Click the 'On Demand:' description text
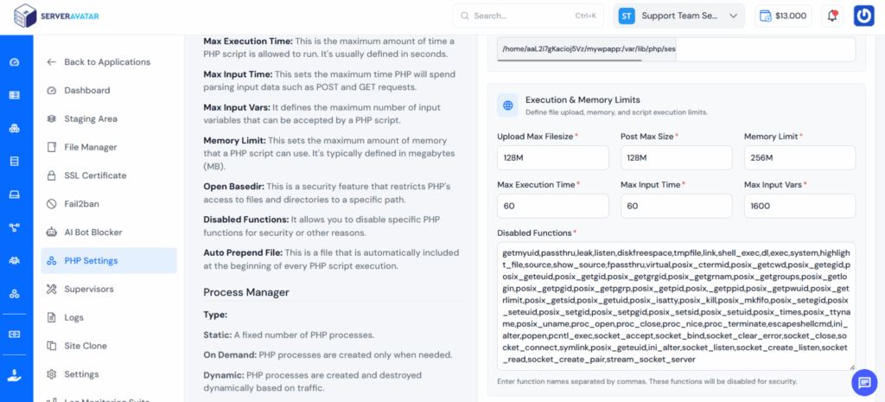The image size is (885, 402). tap(328, 355)
